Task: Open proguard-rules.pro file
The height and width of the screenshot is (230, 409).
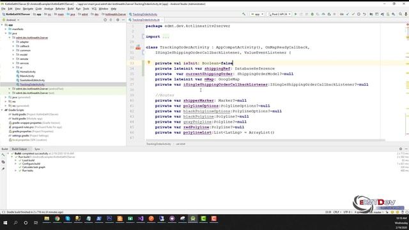Action: click(x=23, y=127)
